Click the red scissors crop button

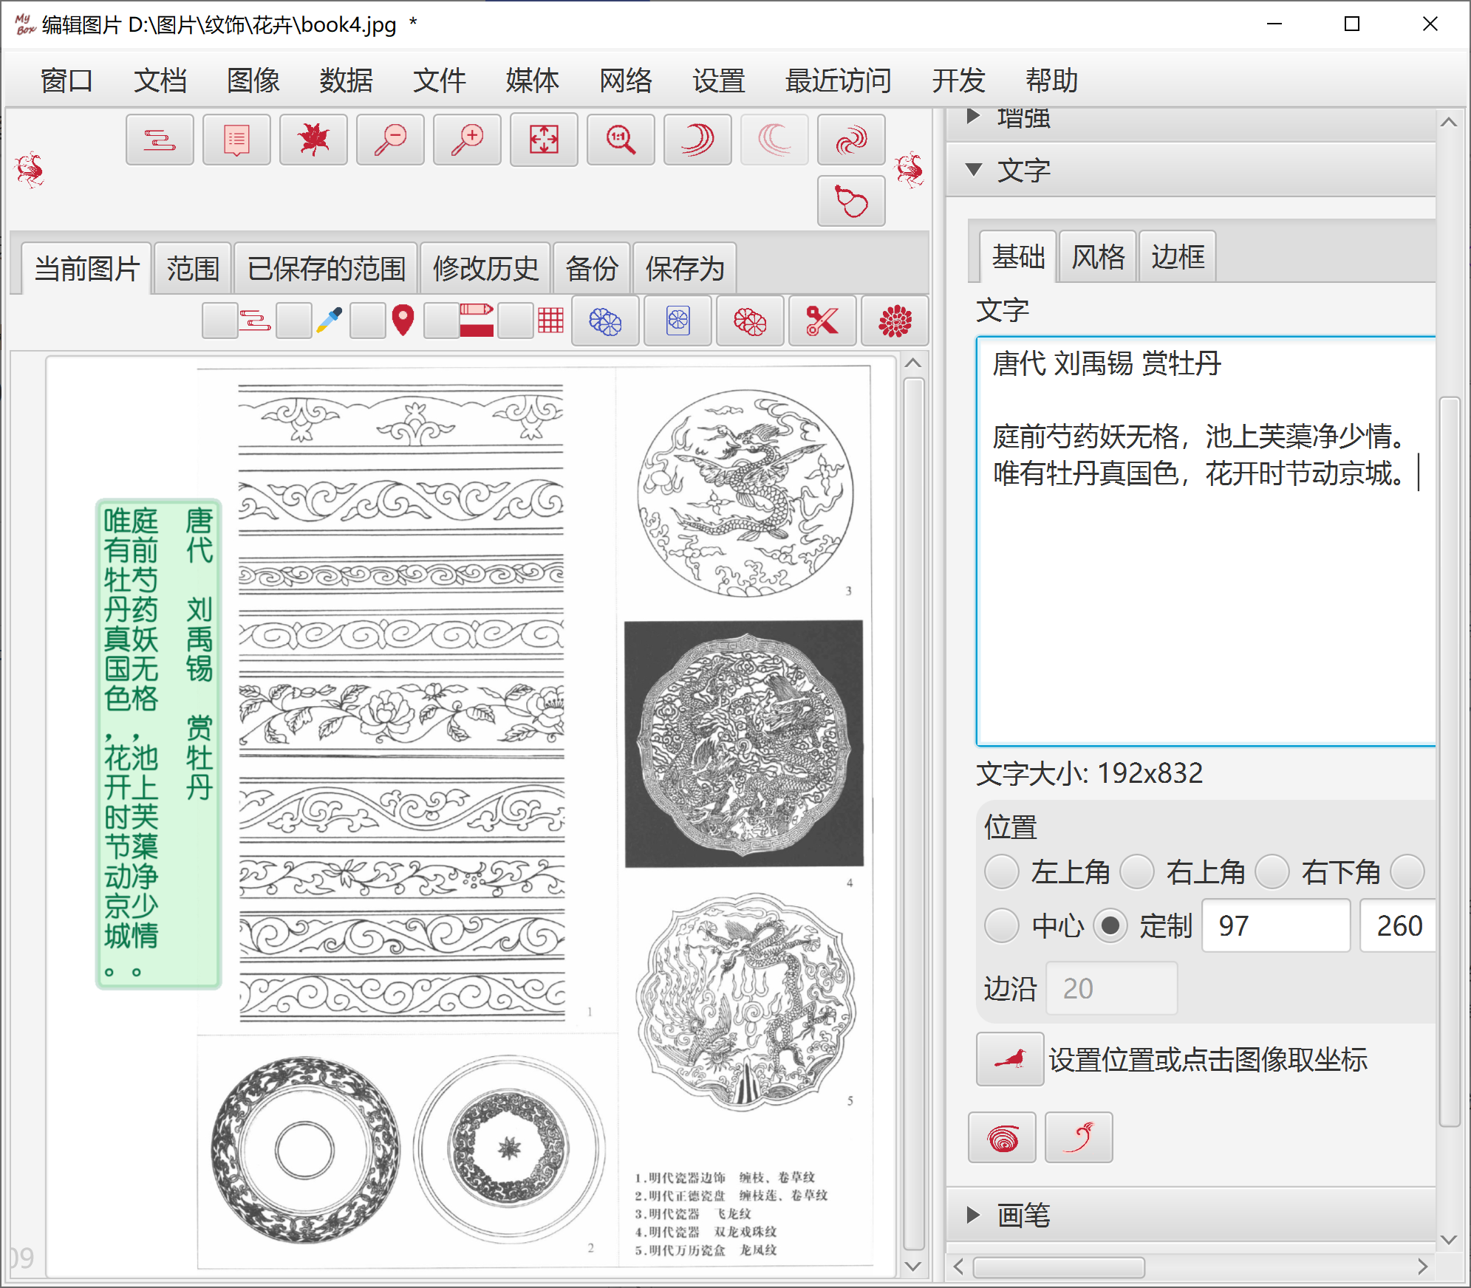822,321
